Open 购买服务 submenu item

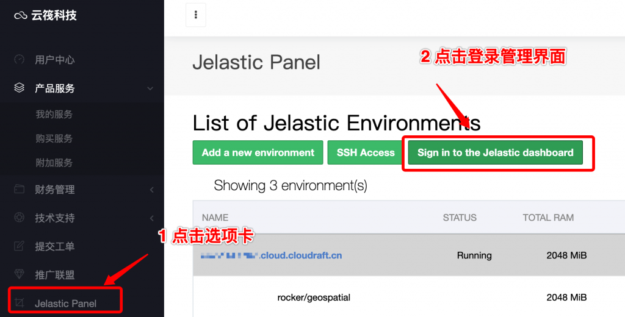[54, 138]
